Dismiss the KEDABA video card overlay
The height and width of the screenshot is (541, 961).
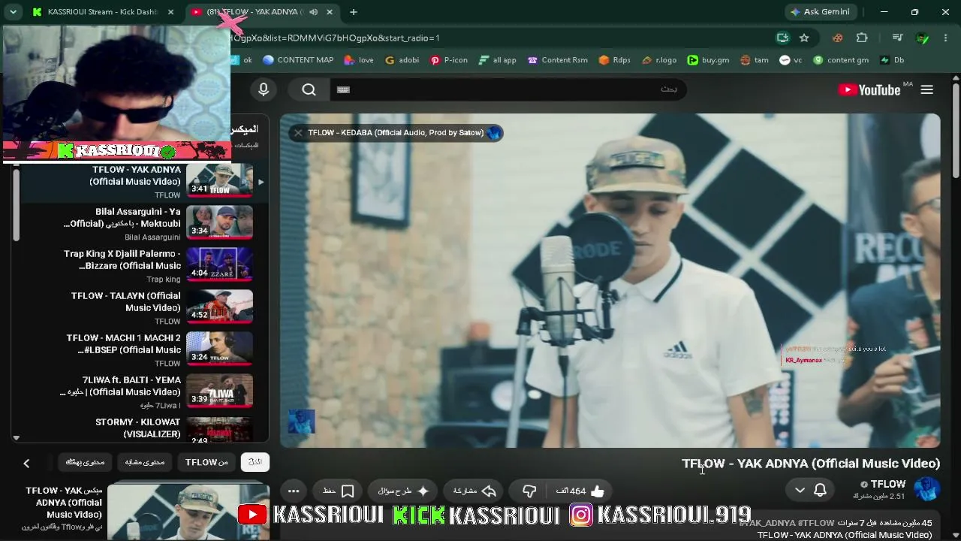(x=298, y=133)
